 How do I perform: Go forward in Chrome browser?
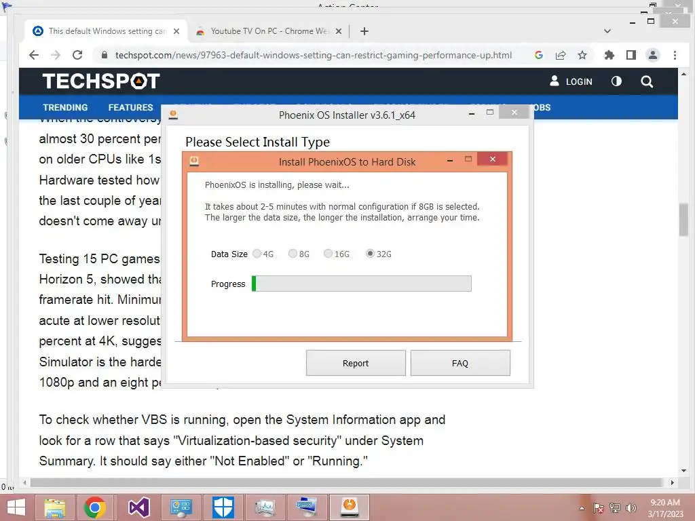pyautogui.click(x=56, y=55)
